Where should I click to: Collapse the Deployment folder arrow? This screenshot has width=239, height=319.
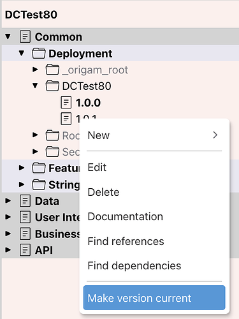click(22, 53)
